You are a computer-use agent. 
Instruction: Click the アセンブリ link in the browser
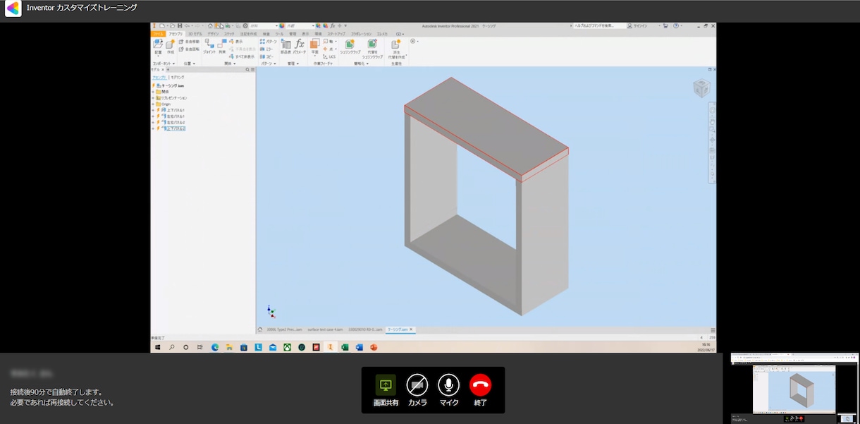tap(159, 78)
